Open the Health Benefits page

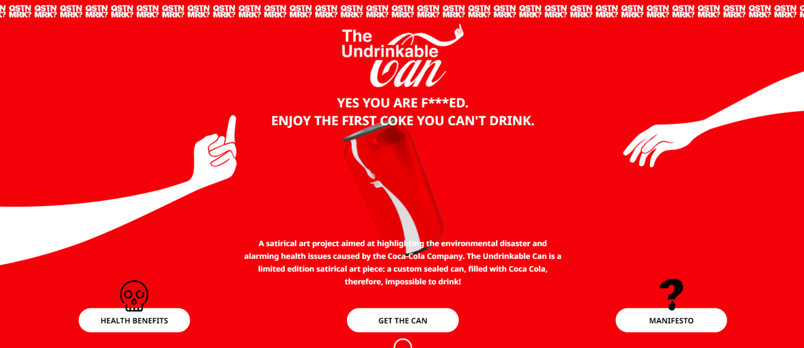click(134, 321)
